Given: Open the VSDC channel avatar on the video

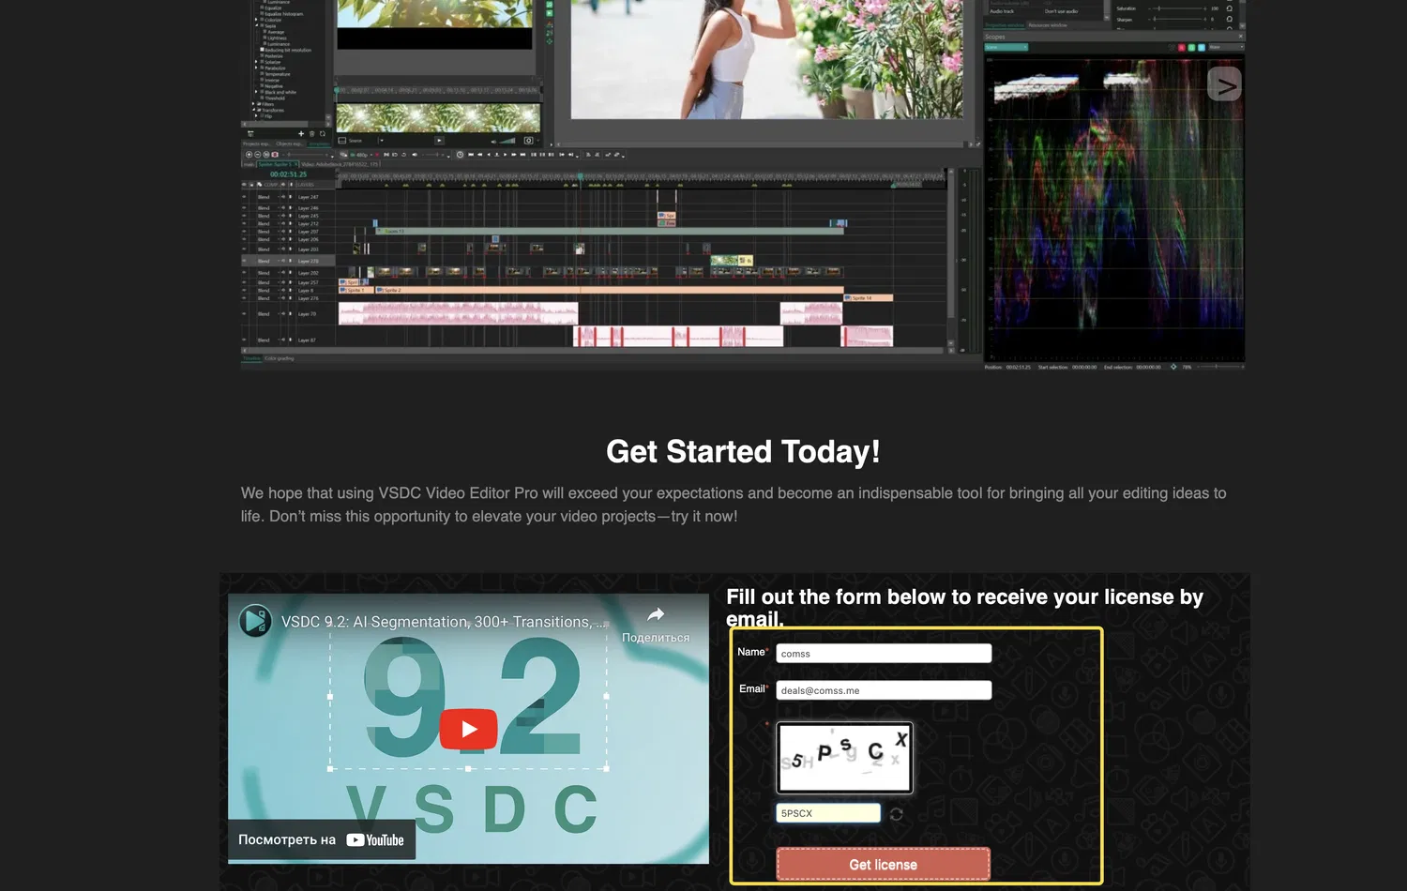Looking at the screenshot, I should point(255,621).
